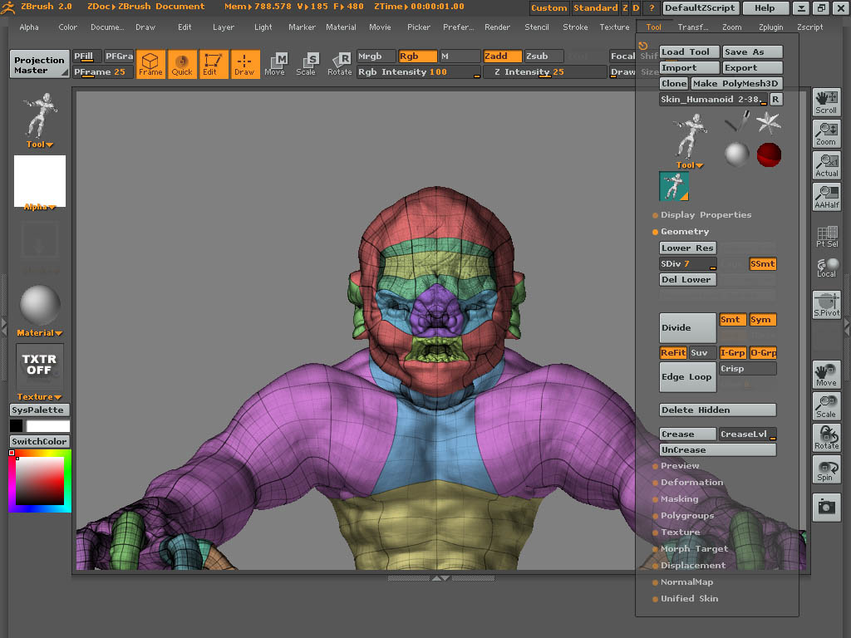Expand the Polygroups section
The image size is (851, 638).
pos(686,515)
